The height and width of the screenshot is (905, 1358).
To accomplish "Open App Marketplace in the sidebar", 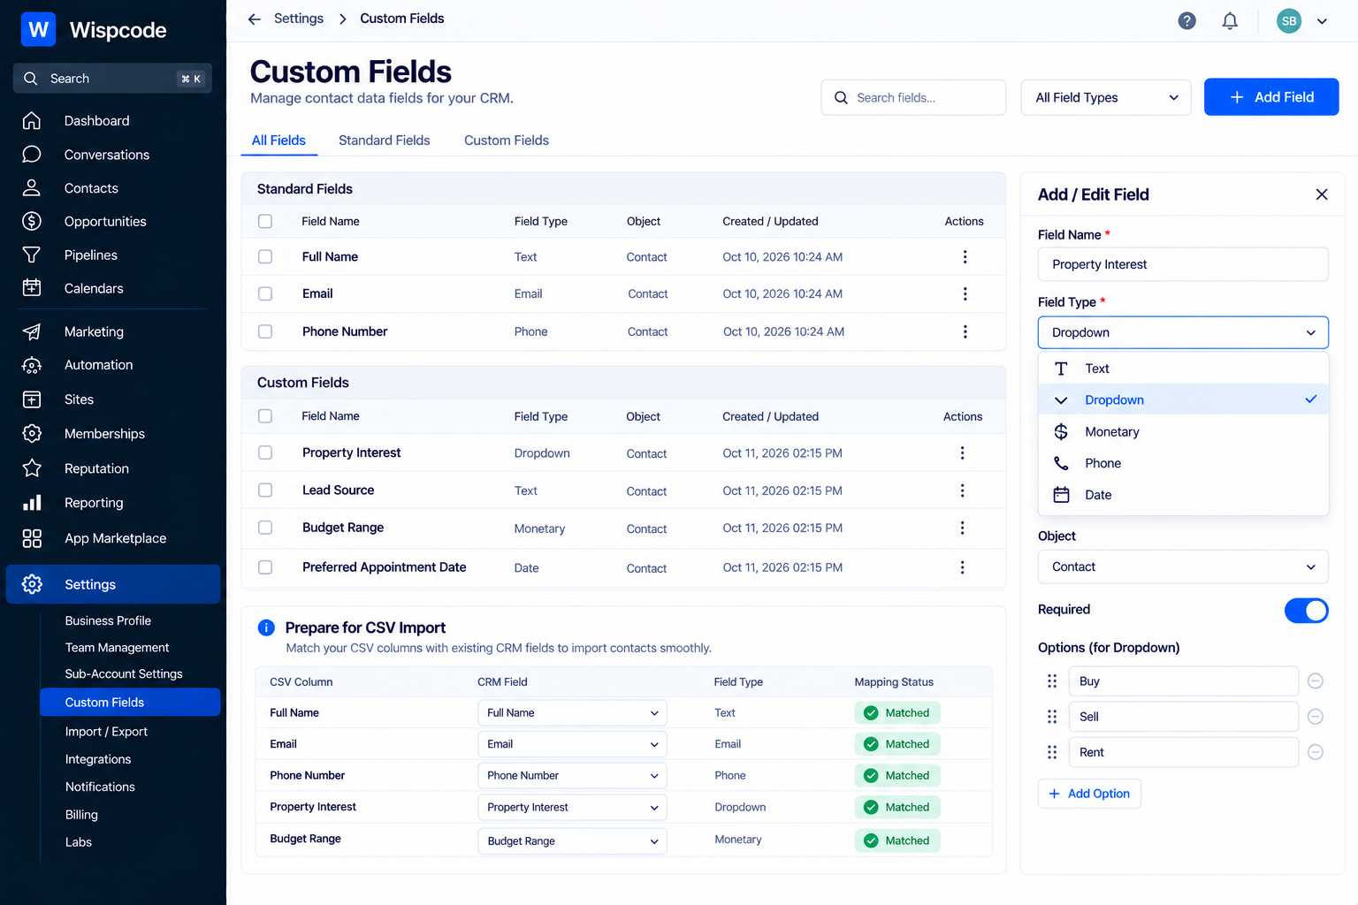I will 113,538.
